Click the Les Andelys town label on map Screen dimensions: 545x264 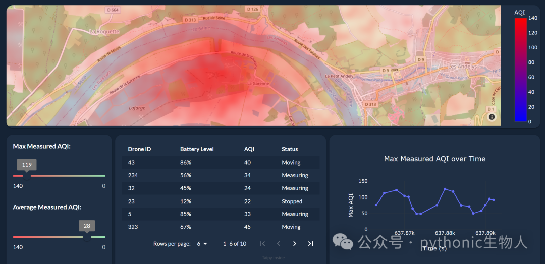click(463, 67)
